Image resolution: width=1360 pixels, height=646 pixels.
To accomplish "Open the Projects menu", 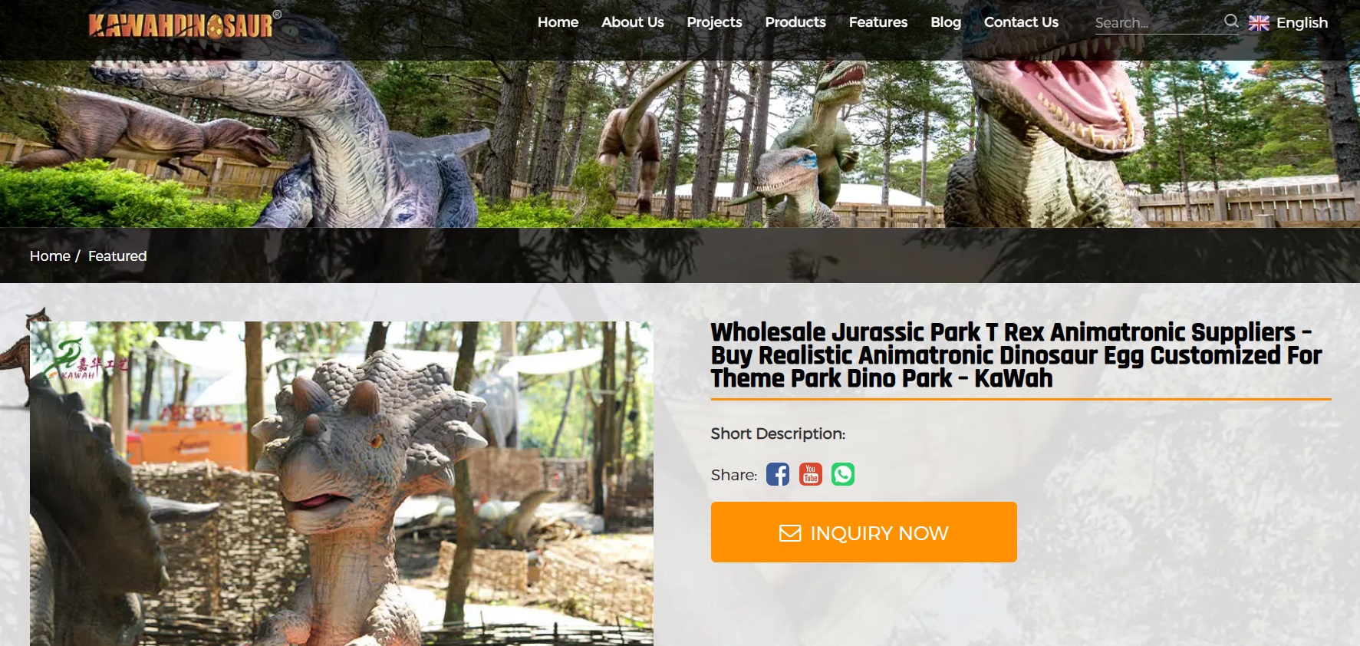I will coord(714,22).
